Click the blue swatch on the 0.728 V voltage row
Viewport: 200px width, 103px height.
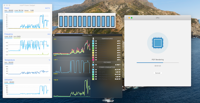coord(93,65)
